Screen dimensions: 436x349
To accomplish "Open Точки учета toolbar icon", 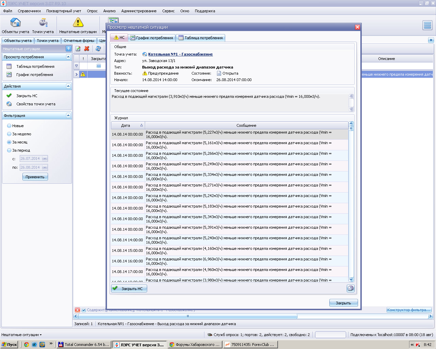I will 43,22.
